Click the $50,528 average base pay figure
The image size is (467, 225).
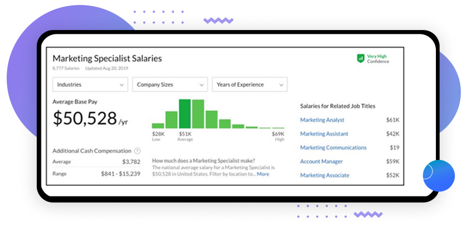tap(85, 118)
